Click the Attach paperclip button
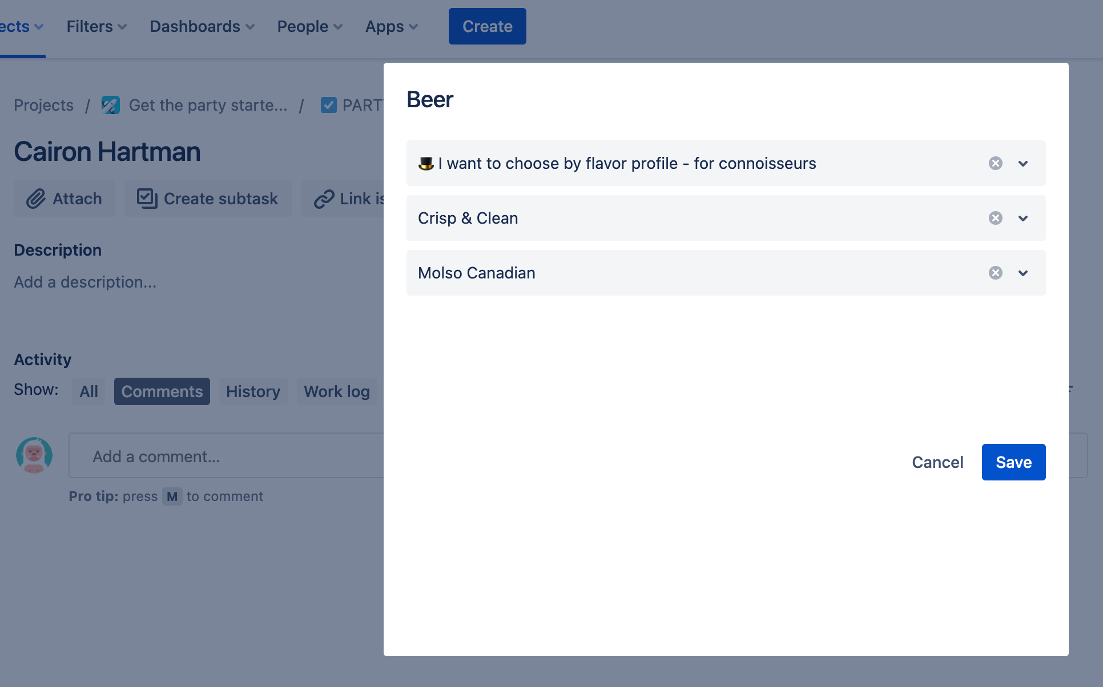The width and height of the screenshot is (1103, 687). point(65,199)
